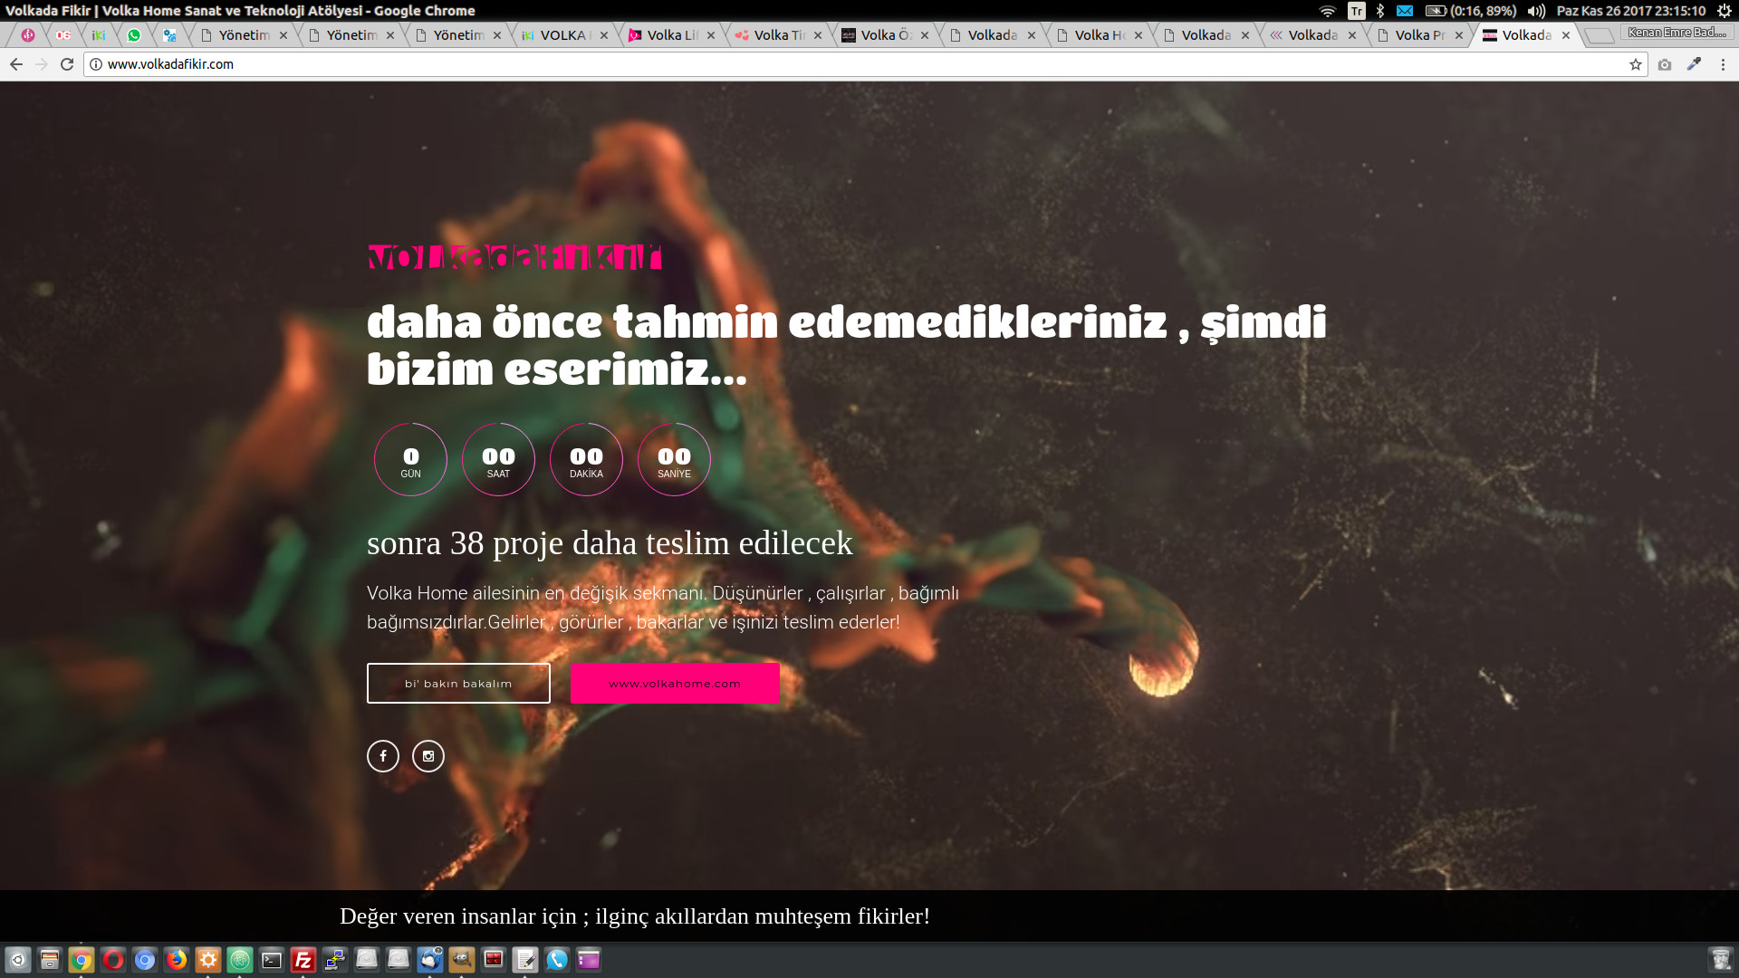Open the Trash in the dock
Screen dimensions: 1739x978
[1721, 960]
